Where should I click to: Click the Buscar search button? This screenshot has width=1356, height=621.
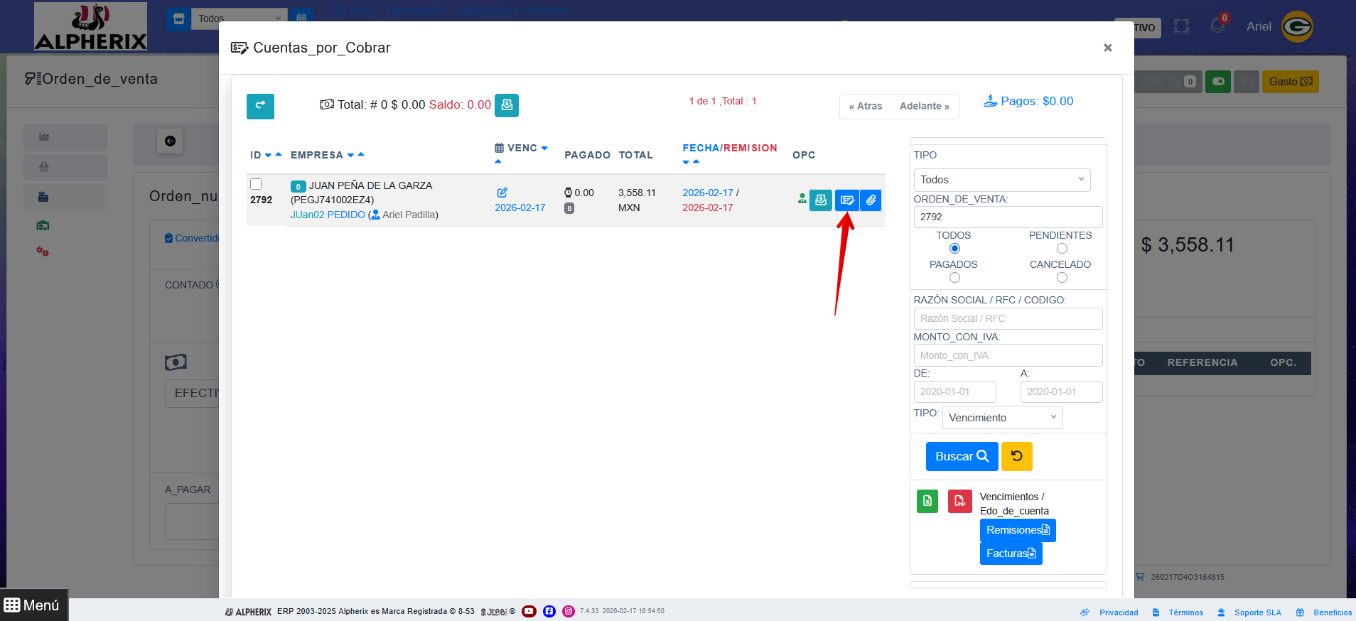coord(962,456)
